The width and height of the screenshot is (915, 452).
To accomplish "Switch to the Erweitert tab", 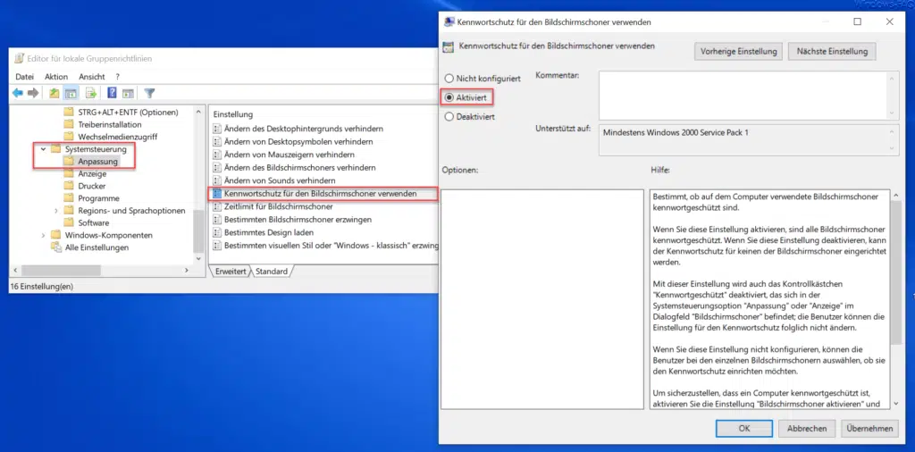I will (229, 271).
